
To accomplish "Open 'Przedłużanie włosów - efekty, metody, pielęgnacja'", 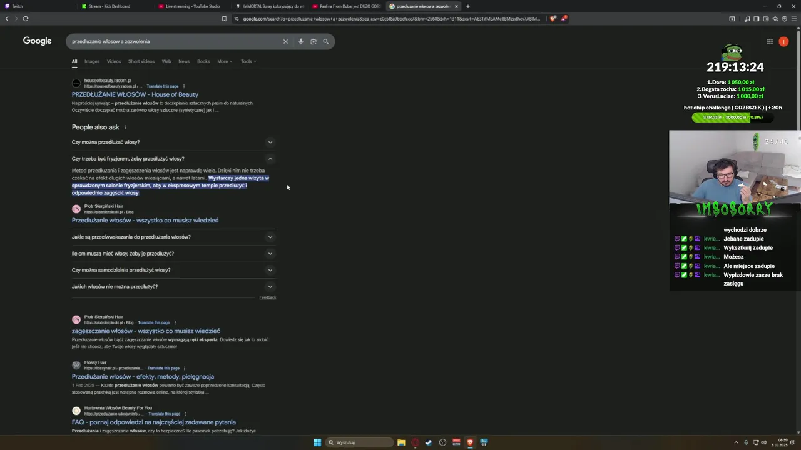I will pos(143,377).
